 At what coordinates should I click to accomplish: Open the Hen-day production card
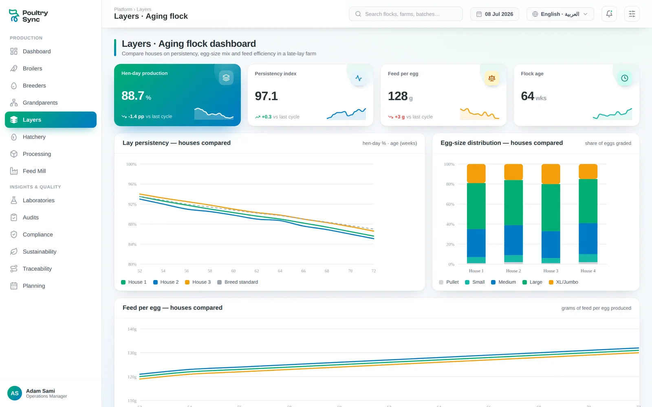[177, 95]
